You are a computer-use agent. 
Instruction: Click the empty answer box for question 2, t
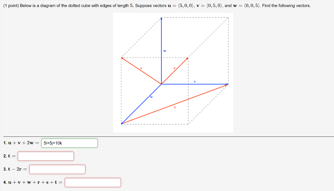pos(46,156)
